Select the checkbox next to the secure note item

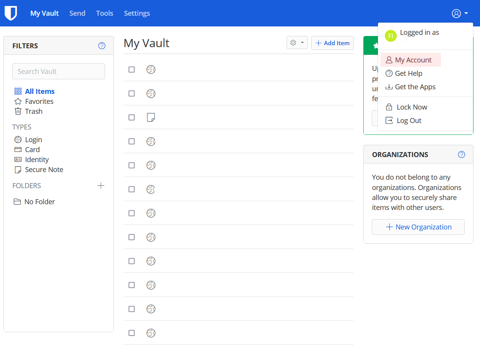(132, 117)
